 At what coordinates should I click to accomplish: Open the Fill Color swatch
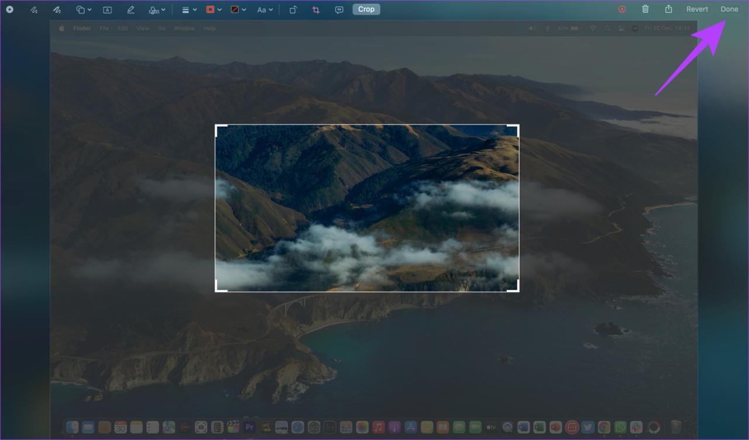click(x=238, y=10)
